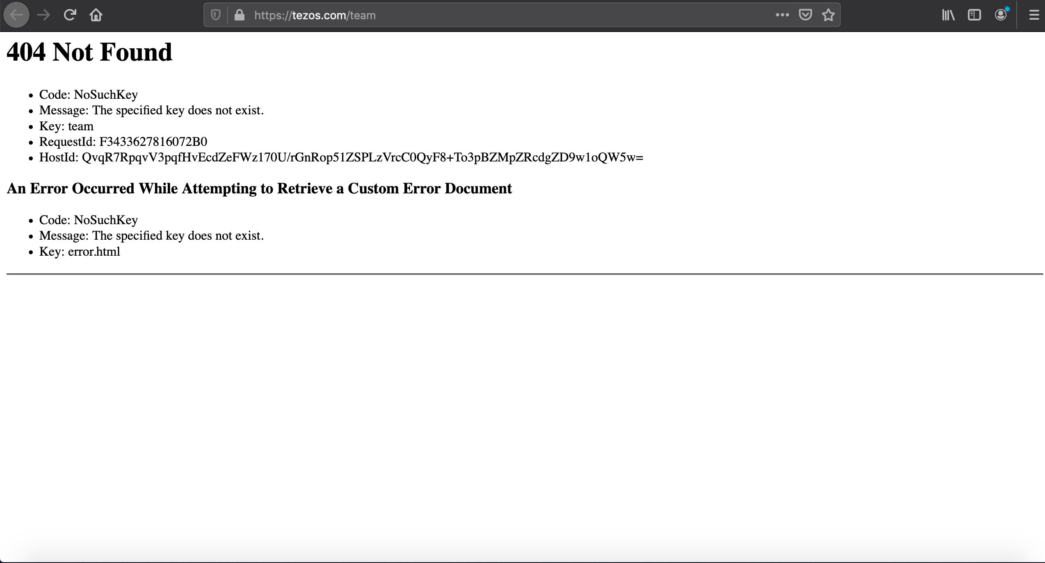Open the browser home page
Viewport: 1045px width, 563px height.
96,15
